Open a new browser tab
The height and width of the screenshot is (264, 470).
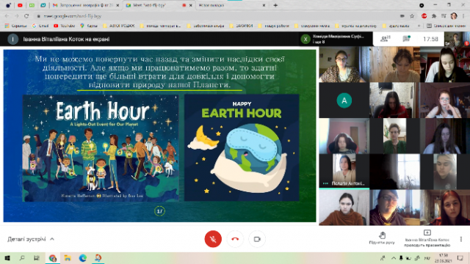point(275,5)
